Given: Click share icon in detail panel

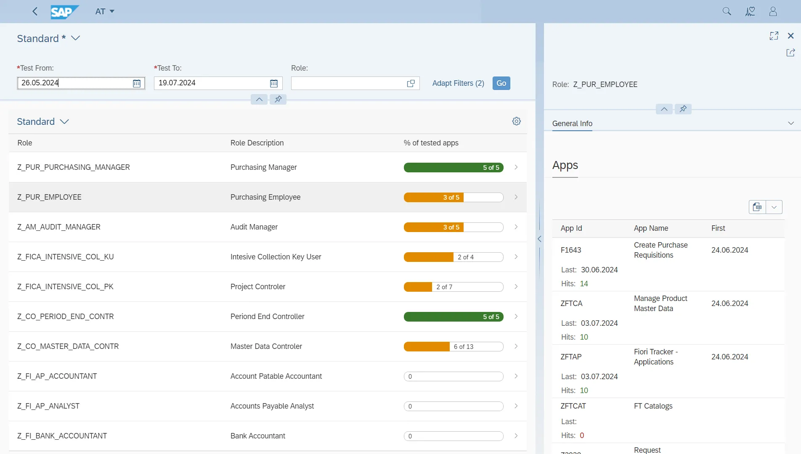Looking at the screenshot, I should click(x=790, y=53).
